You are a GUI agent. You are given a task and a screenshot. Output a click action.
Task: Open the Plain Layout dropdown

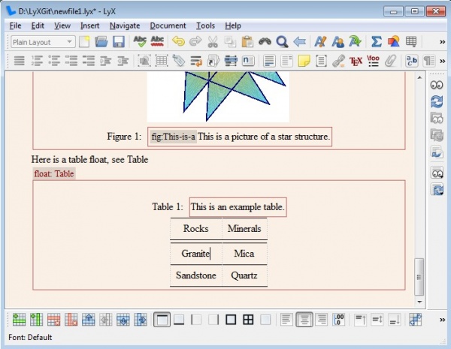[43, 42]
